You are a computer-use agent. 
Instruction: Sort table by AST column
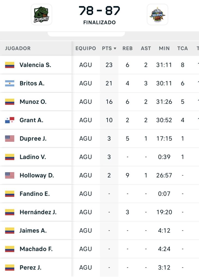pos(146,48)
